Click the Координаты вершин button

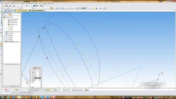point(35,90)
